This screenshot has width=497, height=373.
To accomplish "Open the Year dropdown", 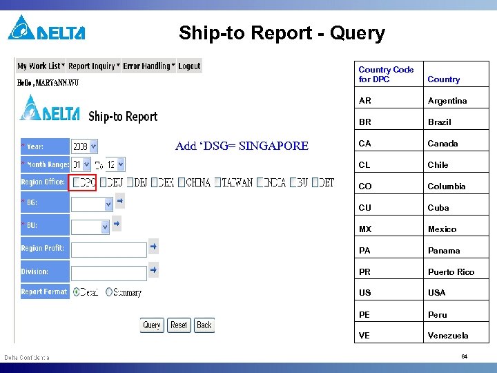I will [x=84, y=146].
